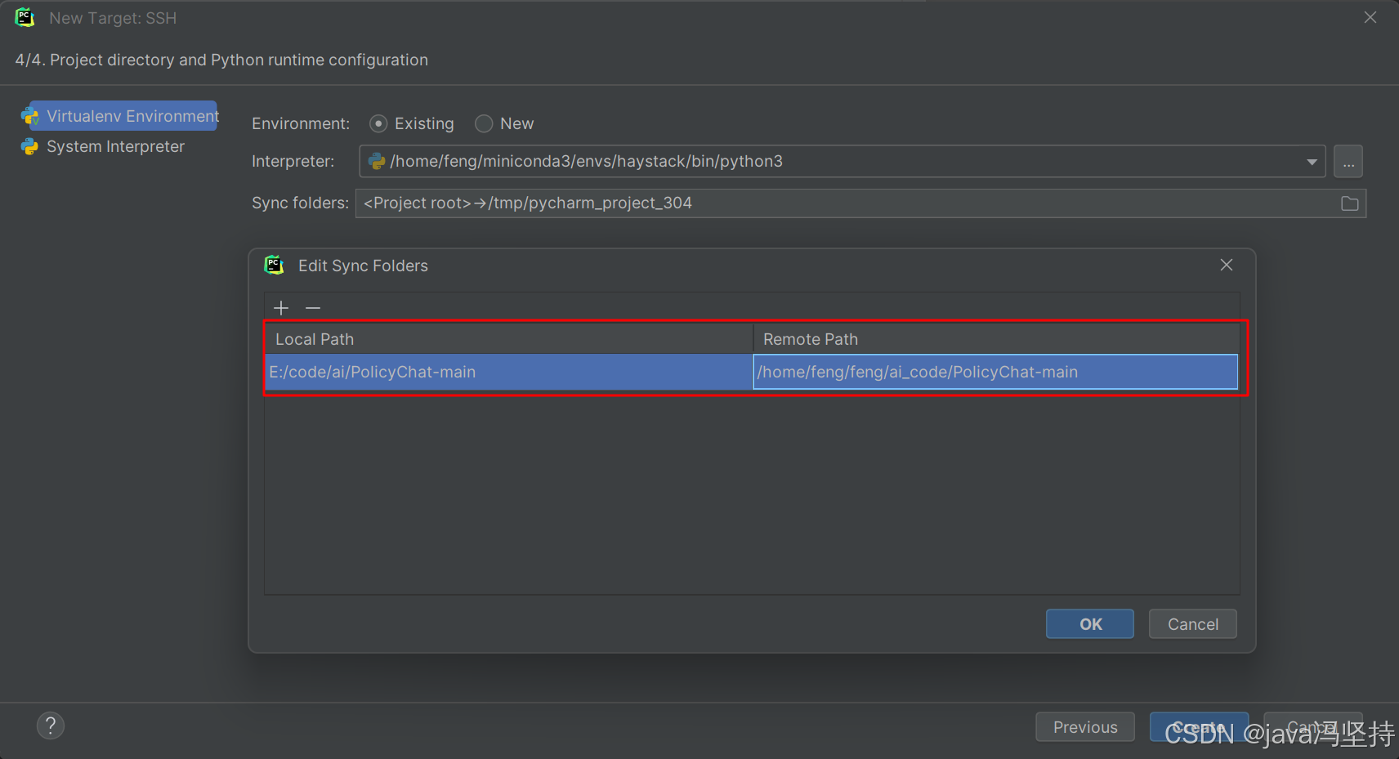Click the PyCharm icon in the main title bar
Image resolution: width=1399 pixels, height=759 pixels.
25,17
